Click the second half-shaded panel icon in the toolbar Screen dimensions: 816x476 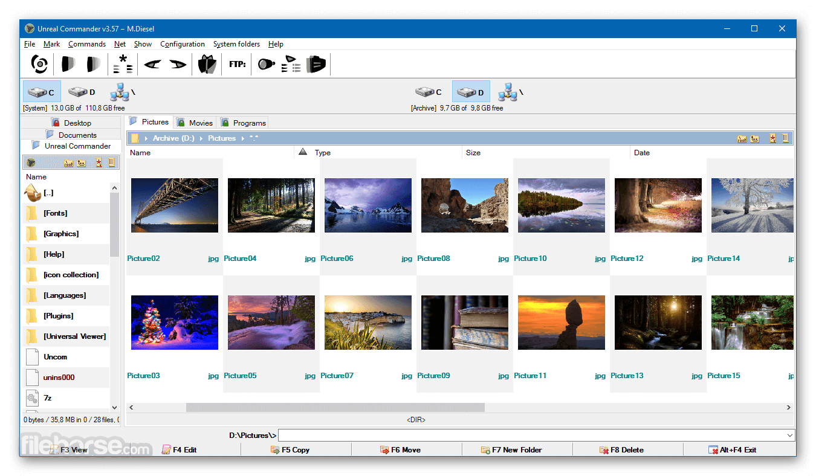(x=93, y=63)
